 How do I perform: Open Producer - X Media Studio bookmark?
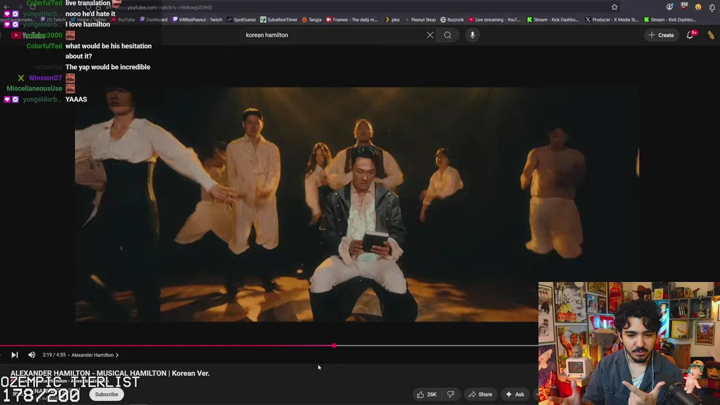point(611,20)
